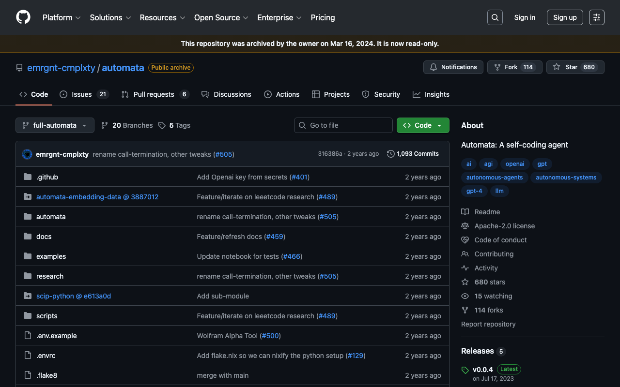This screenshot has height=387, width=620.
Task: Open the Pull requests tab
Action: [155, 94]
